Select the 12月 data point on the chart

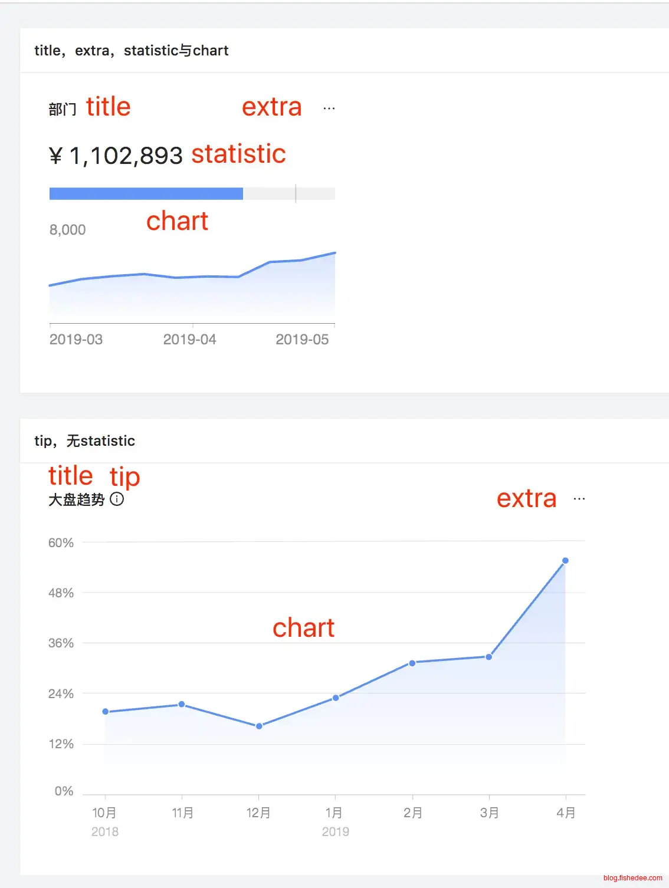coord(259,726)
